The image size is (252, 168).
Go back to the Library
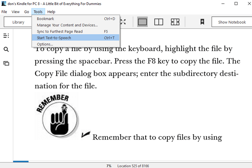(x=18, y=22)
